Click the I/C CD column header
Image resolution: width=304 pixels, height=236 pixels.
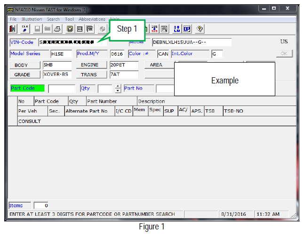tap(124, 111)
